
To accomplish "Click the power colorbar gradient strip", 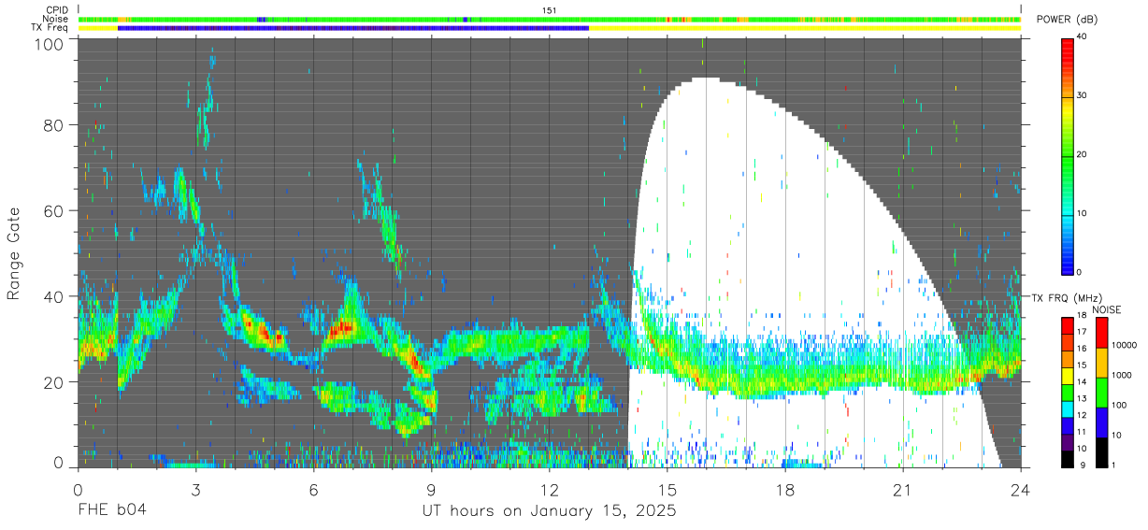I will pos(1069,155).
